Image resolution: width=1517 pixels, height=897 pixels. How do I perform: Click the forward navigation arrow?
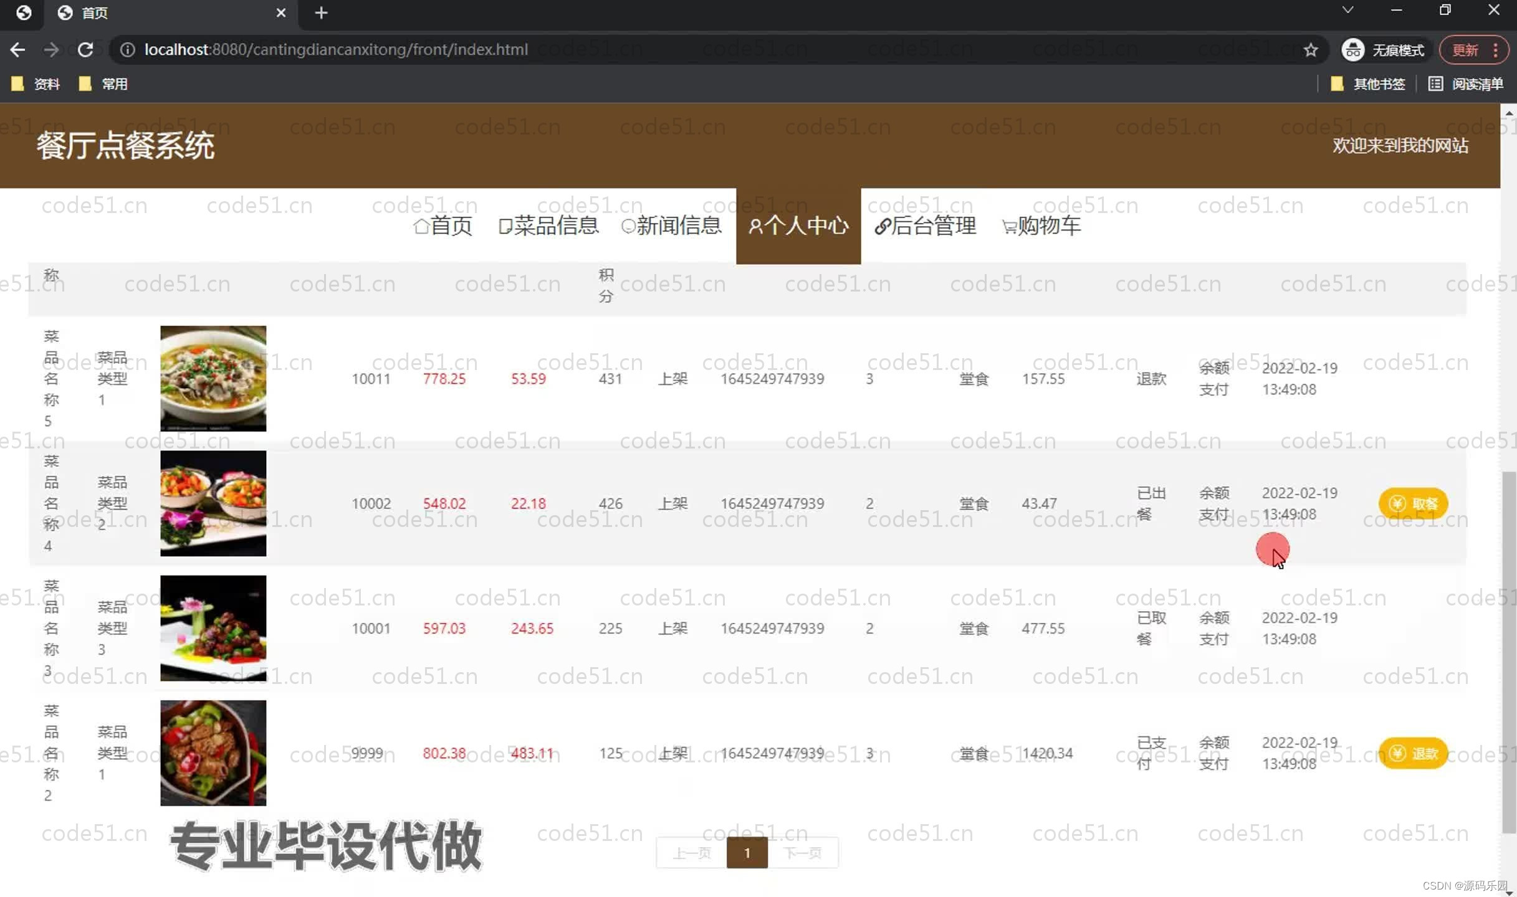tap(51, 50)
